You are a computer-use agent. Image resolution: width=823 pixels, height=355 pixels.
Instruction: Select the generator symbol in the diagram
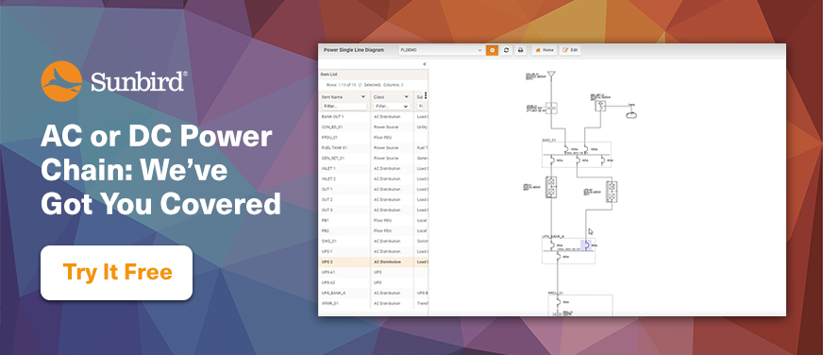600,106
